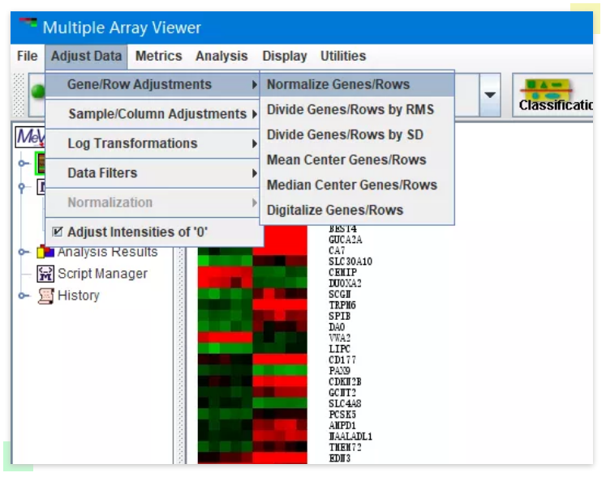Viewport: 606px width, 477px height.
Task: Open the Metrics menu
Action: pyautogui.click(x=158, y=56)
